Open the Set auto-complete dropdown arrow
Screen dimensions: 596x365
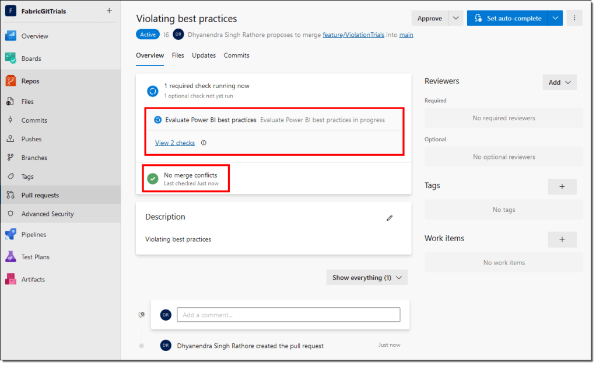coord(555,19)
